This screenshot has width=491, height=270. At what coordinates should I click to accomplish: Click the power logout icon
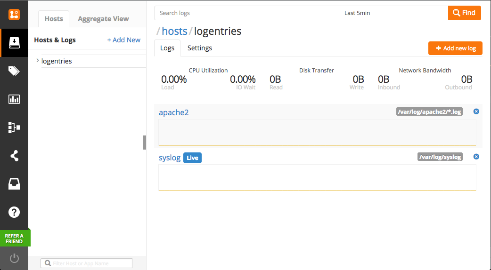tap(14, 258)
